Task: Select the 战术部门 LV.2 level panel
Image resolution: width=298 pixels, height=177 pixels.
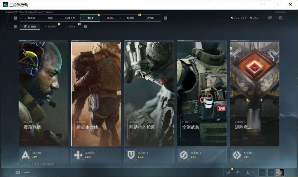Action: (149, 155)
